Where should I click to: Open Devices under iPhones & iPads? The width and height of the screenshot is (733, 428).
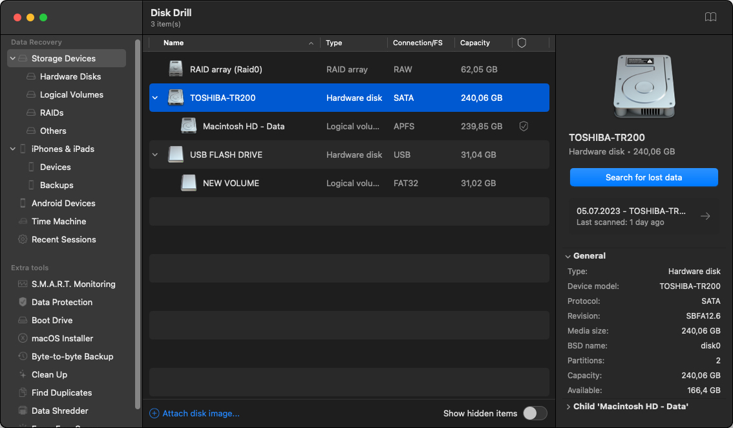coord(55,167)
